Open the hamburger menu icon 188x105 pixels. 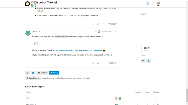(153, 4)
